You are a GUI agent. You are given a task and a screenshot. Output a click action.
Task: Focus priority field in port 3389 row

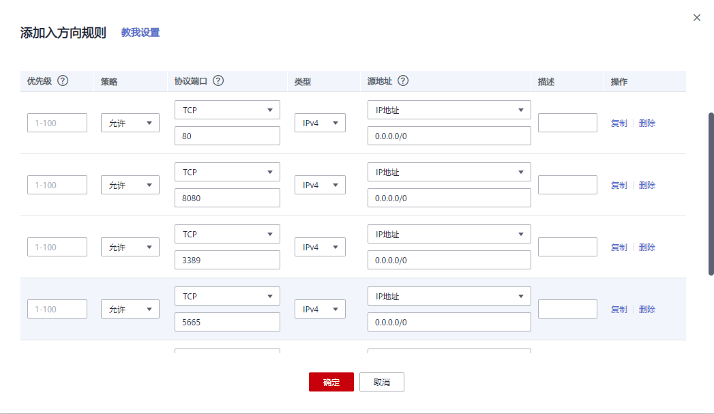tap(57, 247)
